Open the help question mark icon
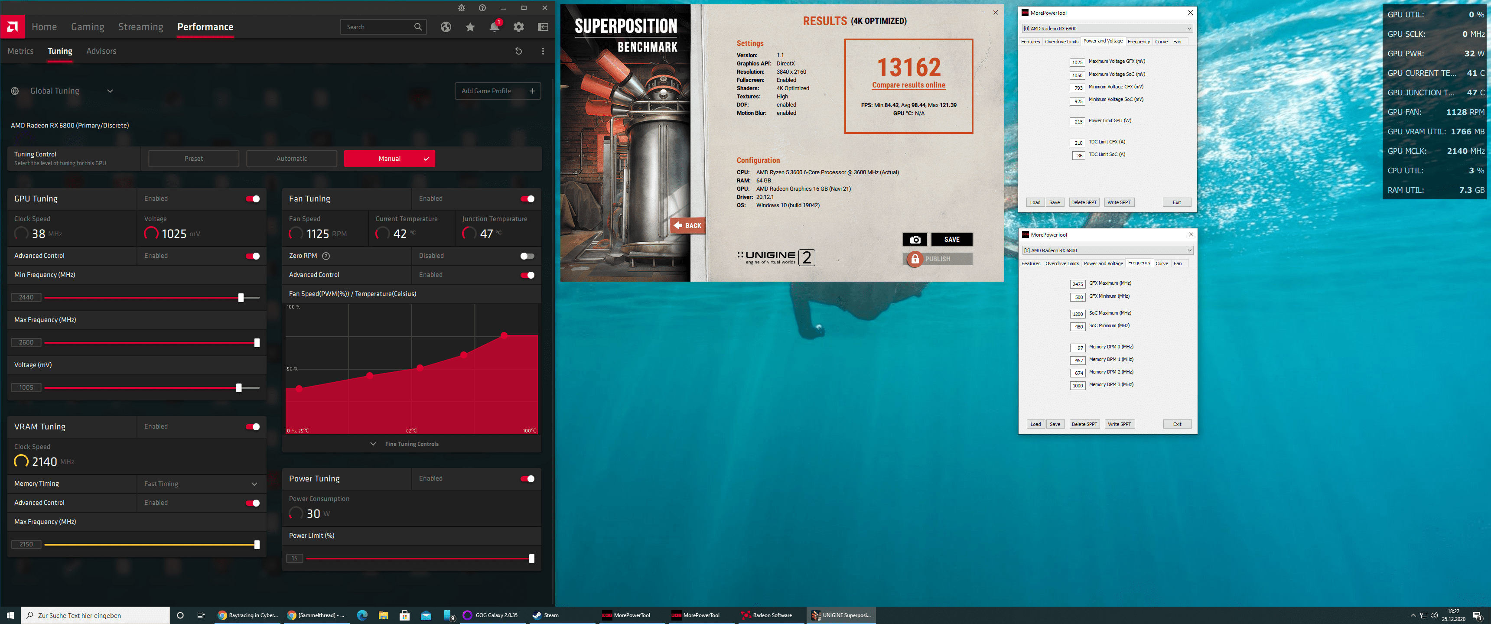 click(482, 8)
